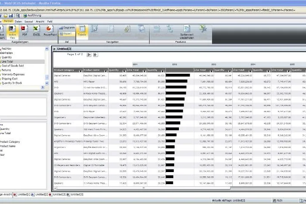Image resolution: width=306 pixels, height=204 pixels.
Task: Open 2003 Line Total column dropdown arrow
Action: click(x=250, y=71)
